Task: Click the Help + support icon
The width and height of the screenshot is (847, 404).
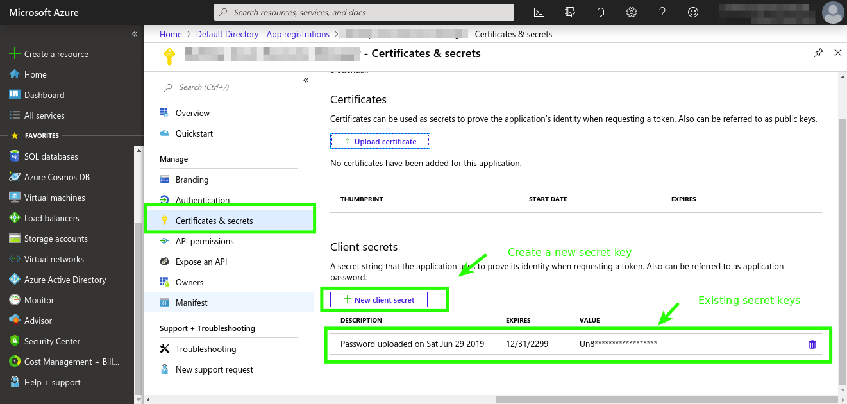Action: click(15, 382)
